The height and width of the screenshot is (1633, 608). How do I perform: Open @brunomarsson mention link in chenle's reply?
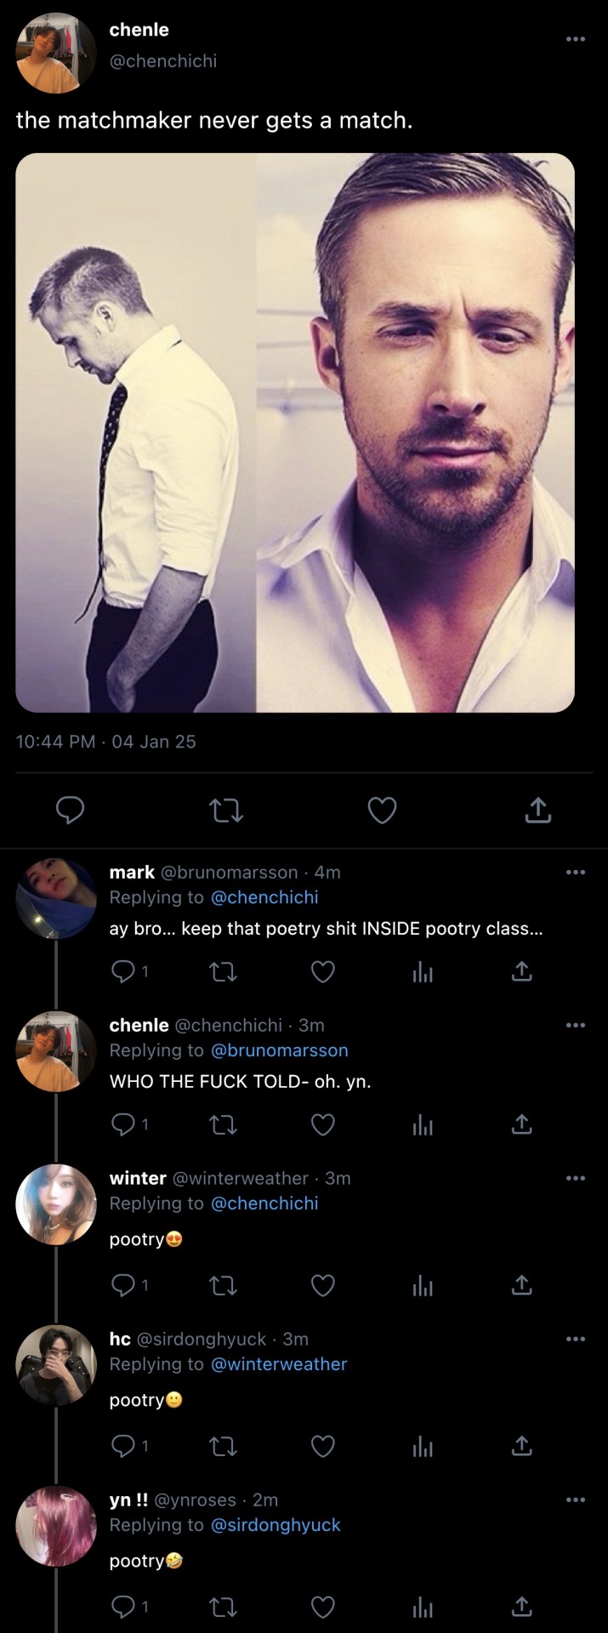279,1050
